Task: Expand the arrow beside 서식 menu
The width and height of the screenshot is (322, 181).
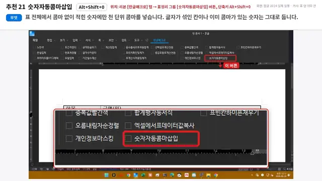Action: tap(93, 40)
